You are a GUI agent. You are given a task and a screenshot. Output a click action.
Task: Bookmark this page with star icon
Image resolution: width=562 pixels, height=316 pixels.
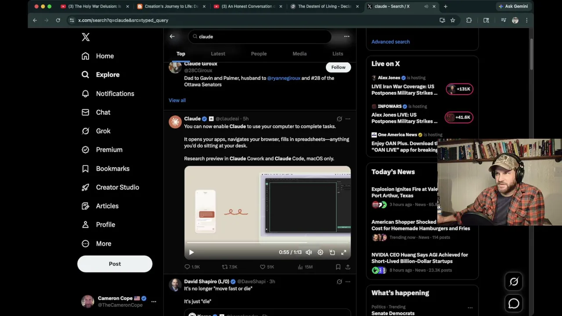pos(453,20)
